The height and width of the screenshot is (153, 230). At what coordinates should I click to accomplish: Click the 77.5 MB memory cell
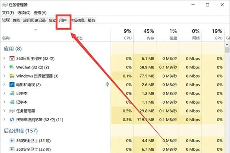[147, 76]
